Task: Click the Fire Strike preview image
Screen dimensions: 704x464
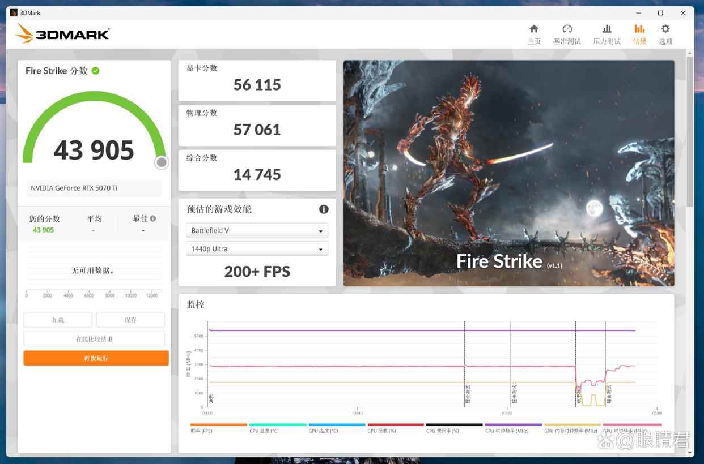Action: tap(509, 173)
